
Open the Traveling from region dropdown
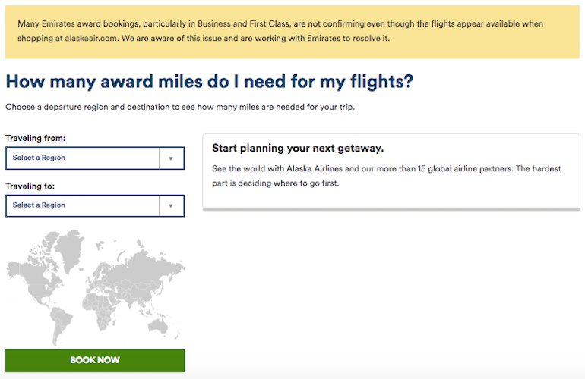coord(95,158)
